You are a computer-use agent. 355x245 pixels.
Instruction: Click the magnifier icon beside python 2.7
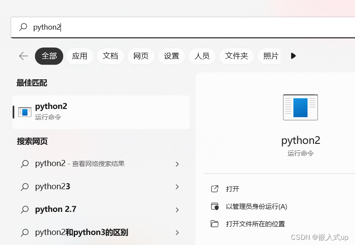25,210
